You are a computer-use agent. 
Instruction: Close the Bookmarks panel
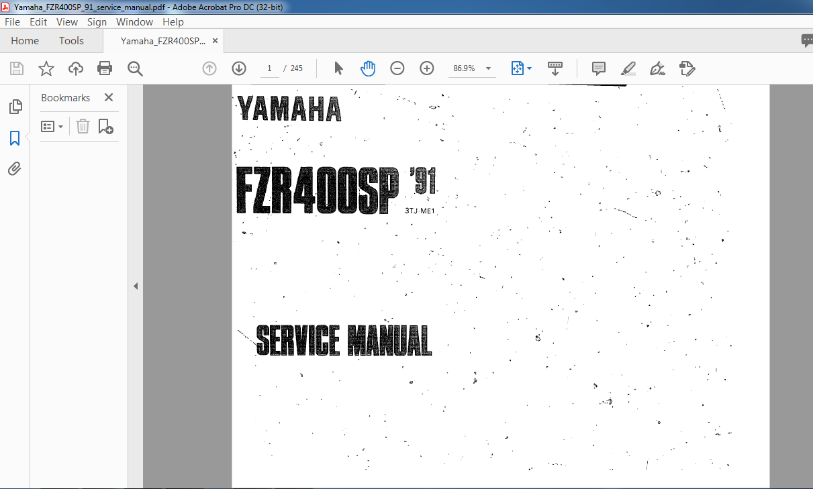click(x=109, y=97)
